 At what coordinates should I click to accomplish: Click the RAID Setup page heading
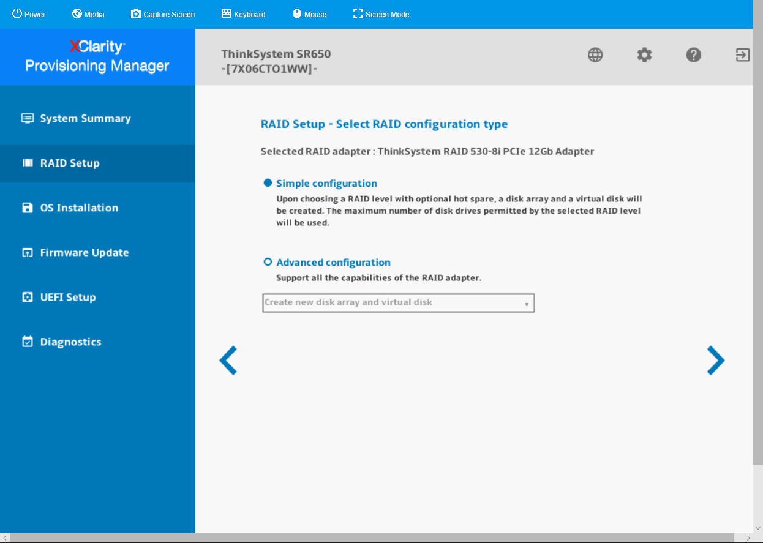click(x=384, y=124)
